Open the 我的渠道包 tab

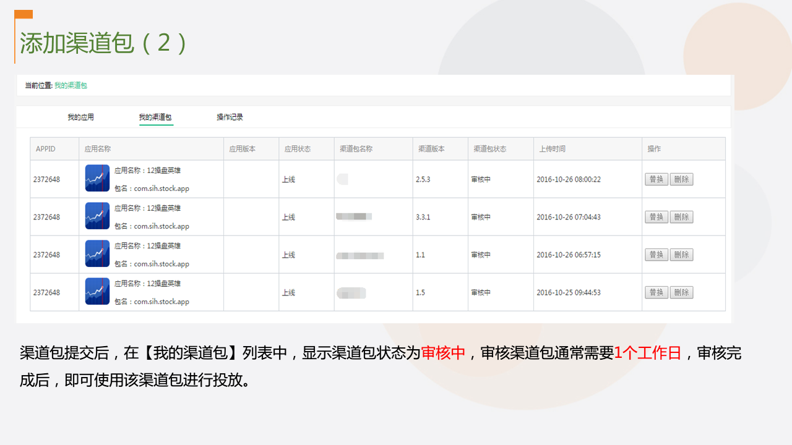point(155,117)
